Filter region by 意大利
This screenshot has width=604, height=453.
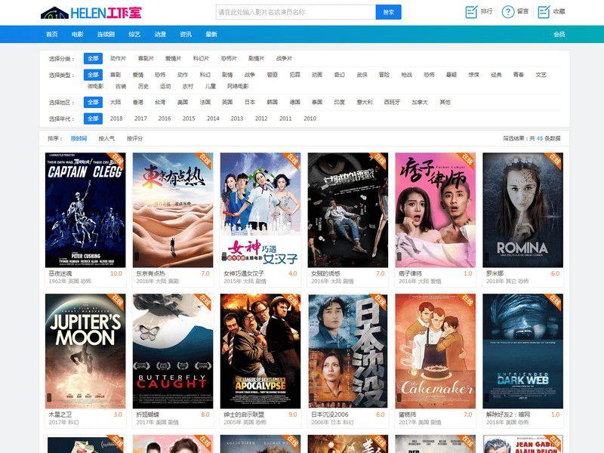[365, 103]
